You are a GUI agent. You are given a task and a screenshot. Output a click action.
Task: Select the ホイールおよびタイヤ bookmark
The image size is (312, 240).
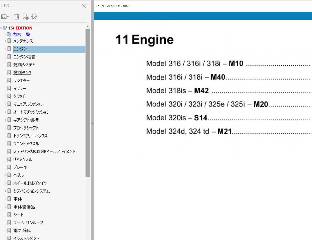(x=30, y=183)
